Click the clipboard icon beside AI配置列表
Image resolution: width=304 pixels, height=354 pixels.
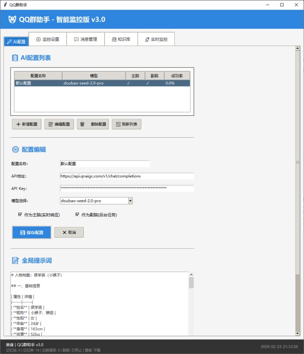tap(15, 58)
